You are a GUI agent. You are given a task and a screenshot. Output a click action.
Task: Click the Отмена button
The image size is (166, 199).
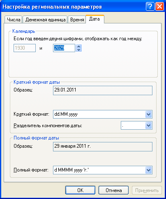(113, 190)
